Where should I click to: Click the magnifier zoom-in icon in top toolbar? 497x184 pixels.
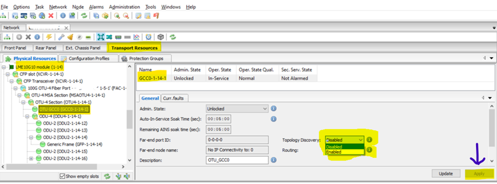[x=117, y=15]
